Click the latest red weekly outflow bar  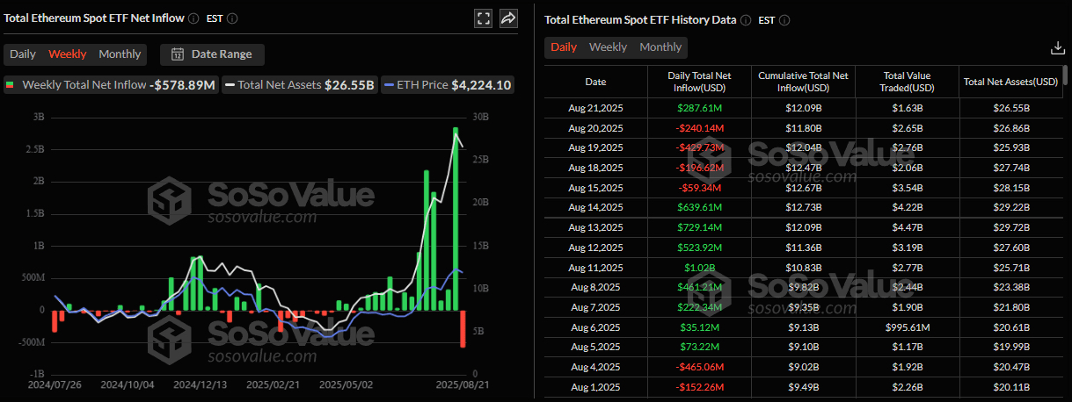pyautogui.click(x=463, y=328)
